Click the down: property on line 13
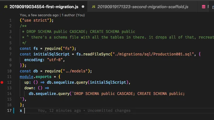The width and height of the screenshot is (214, 120). click(x=30, y=88)
